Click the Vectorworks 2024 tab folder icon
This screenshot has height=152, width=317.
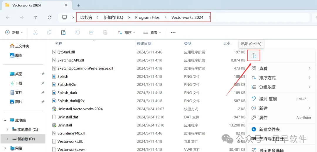pos(7,5)
